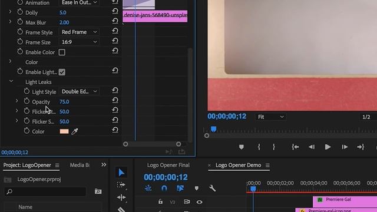Image resolution: width=377 pixels, height=212 pixels.
Task: Check the Enable Color checkbox
Action: tap(62, 52)
